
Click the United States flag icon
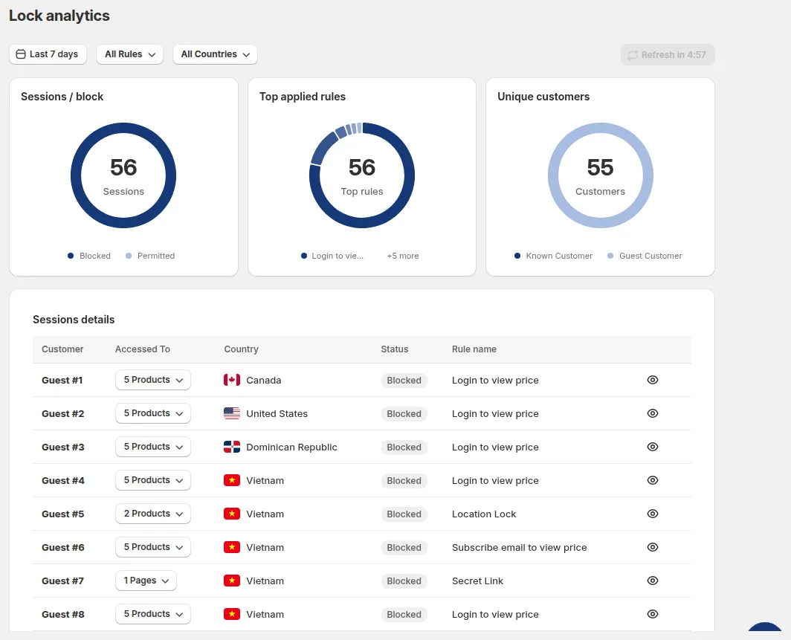pyautogui.click(x=232, y=413)
